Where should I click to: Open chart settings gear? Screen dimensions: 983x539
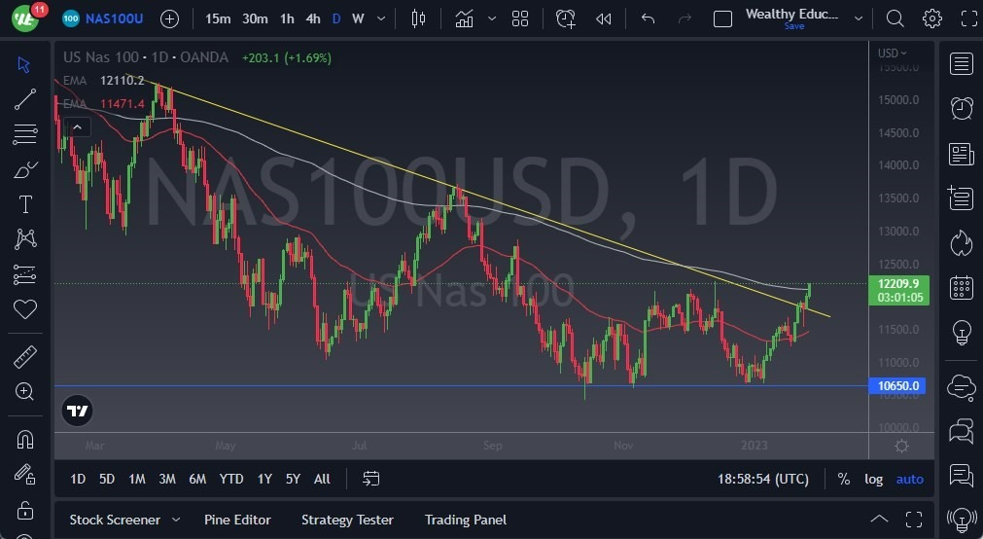click(x=932, y=18)
